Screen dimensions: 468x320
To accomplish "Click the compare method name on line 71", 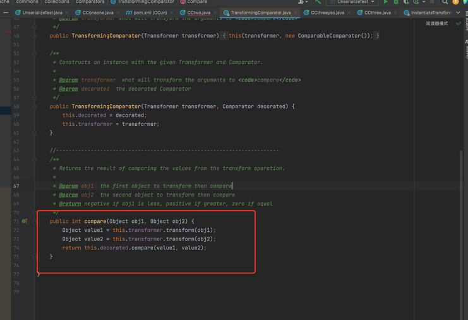I will 95,221.
